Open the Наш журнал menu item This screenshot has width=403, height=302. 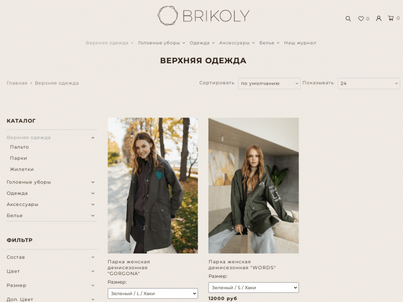click(300, 43)
